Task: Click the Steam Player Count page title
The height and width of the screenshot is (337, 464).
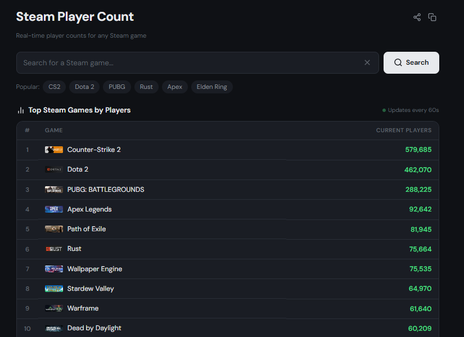Action: click(x=75, y=17)
